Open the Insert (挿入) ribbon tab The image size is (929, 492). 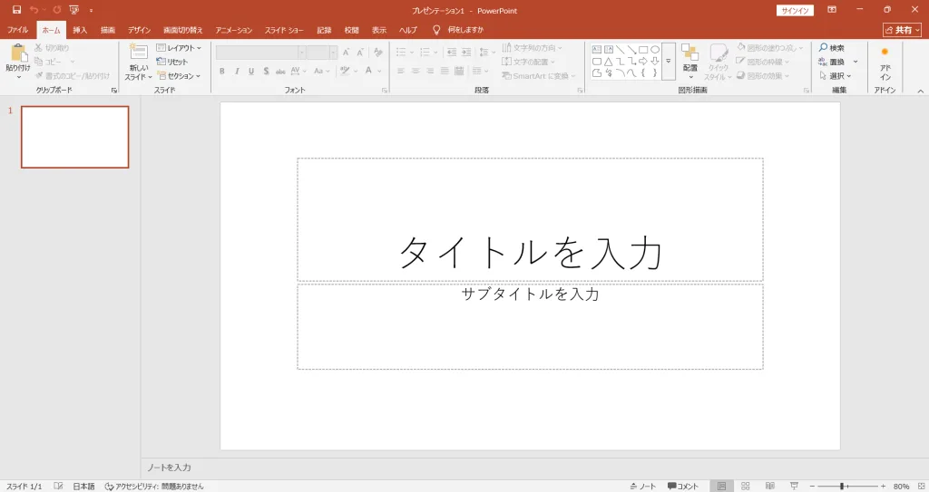point(80,30)
